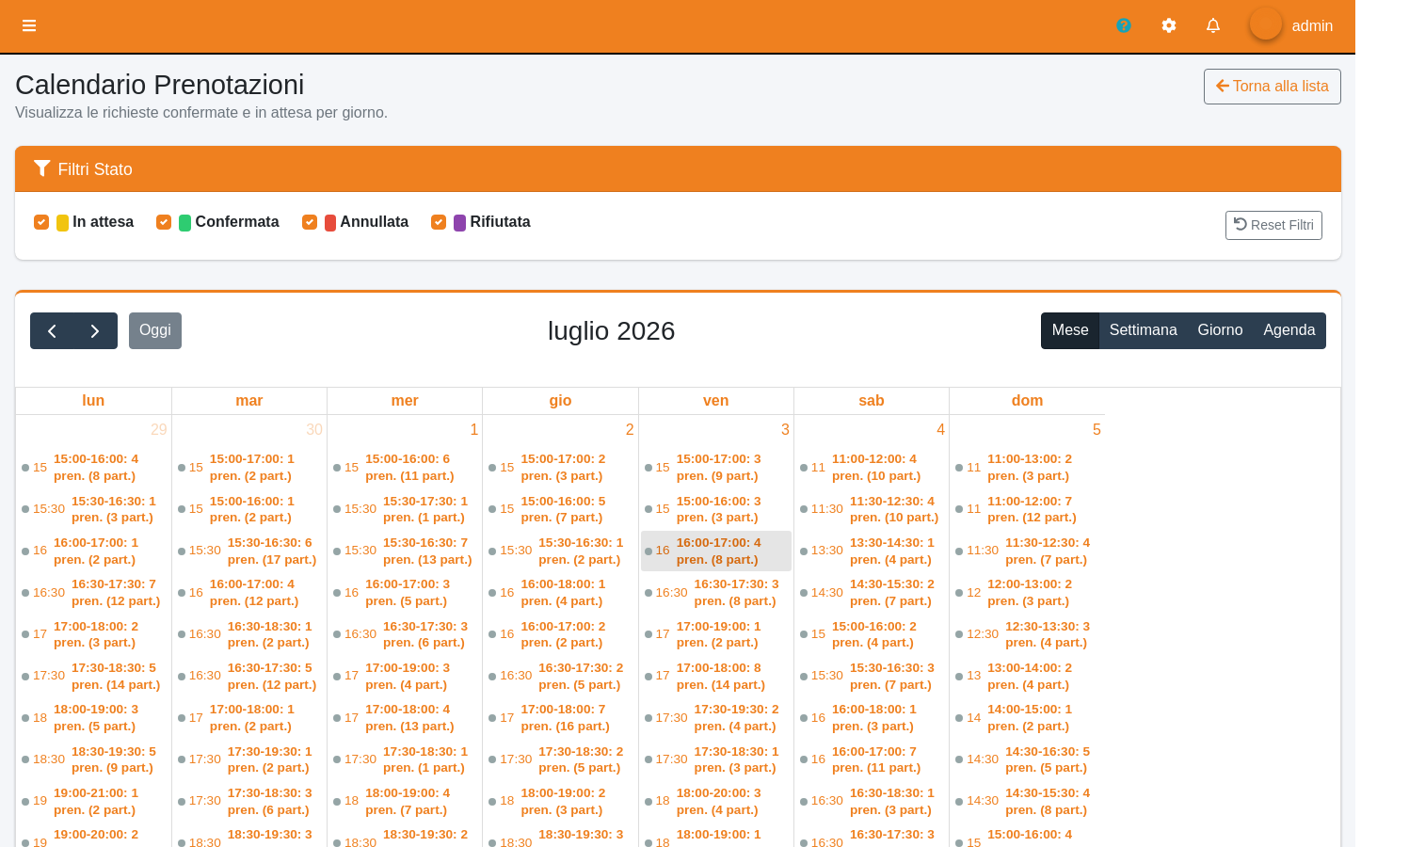The height and width of the screenshot is (847, 1425).
Task: Open Thursday event 16:30-17:30: 2 pren.
Action: 560,677
